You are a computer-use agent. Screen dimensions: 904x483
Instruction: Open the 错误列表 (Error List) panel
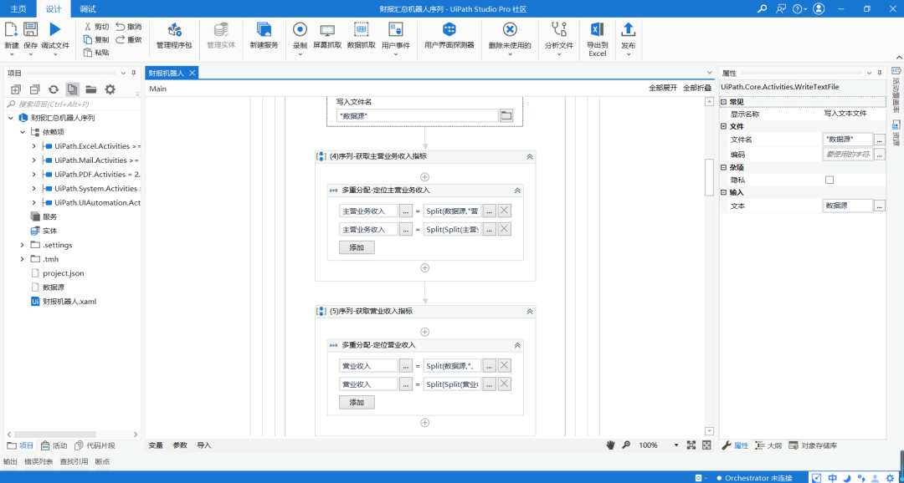(x=39, y=462)
